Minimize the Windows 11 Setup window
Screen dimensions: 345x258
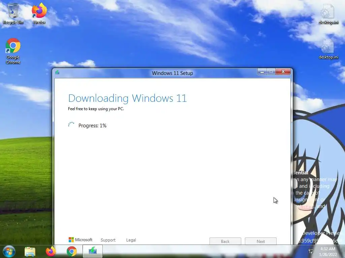(x=262, y=72)
